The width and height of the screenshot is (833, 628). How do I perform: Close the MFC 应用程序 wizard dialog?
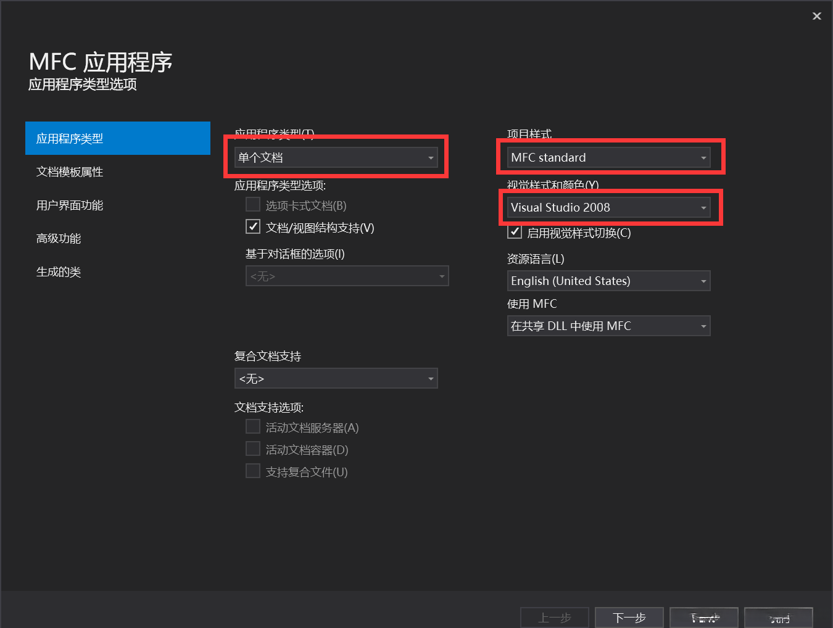tap(816, 16)
